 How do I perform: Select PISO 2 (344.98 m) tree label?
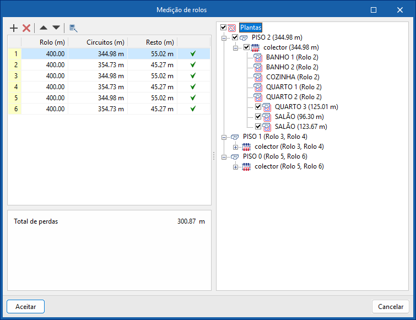point(277,37)
